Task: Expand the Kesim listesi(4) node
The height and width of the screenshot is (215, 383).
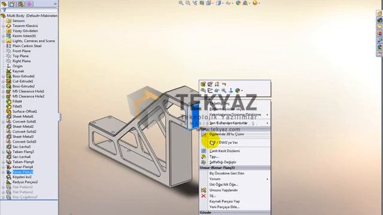Action: tap(3, 36)
